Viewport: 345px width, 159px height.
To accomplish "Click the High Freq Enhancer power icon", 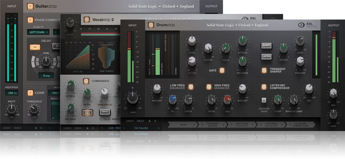I will click(x=209, y=87).
